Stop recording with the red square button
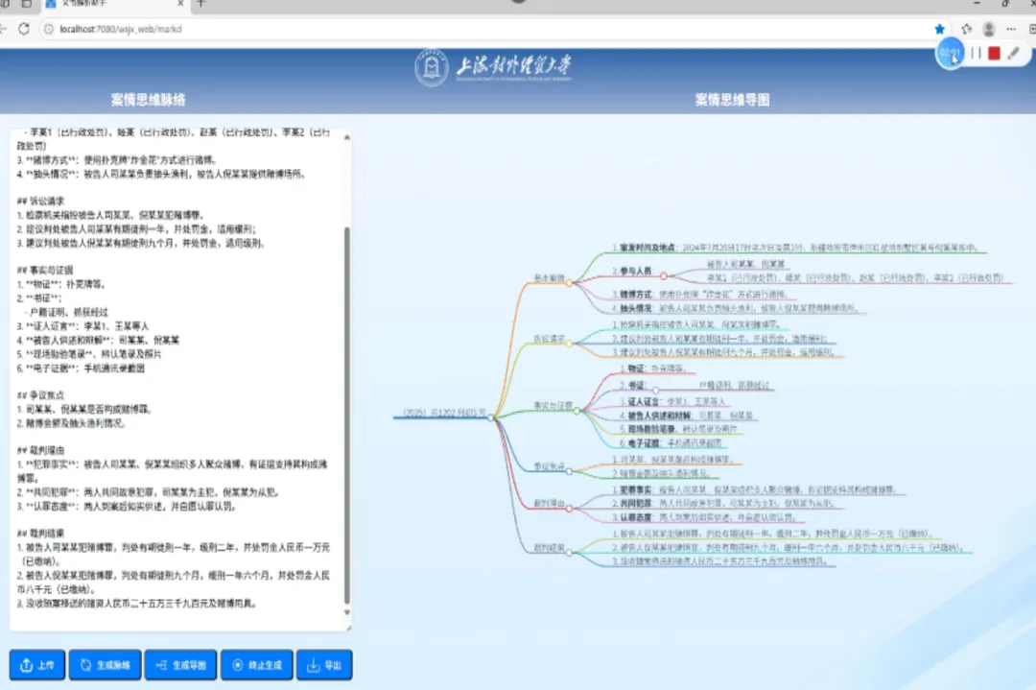Image resolution: width=1036 pixels, height=690 pixels. click(994, 53)
